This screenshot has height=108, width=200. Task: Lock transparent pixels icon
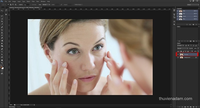coord(181,51)
